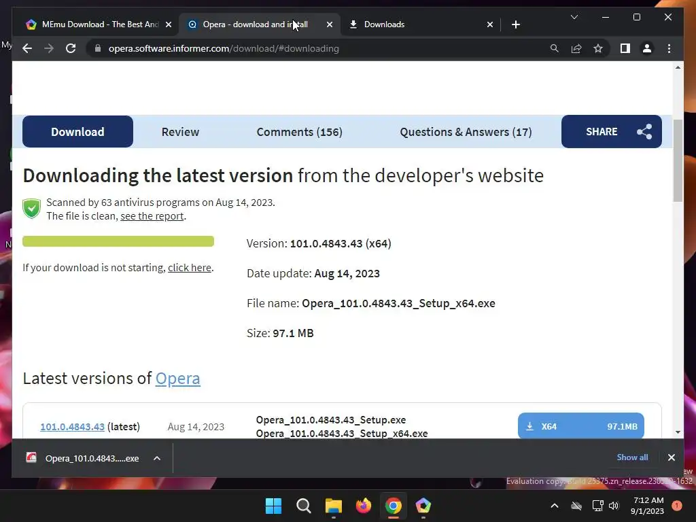Bookmark this page with the star icon

[598, 48]
